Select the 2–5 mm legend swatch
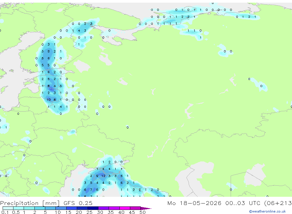The image size is (292, 214). point(40,208)
